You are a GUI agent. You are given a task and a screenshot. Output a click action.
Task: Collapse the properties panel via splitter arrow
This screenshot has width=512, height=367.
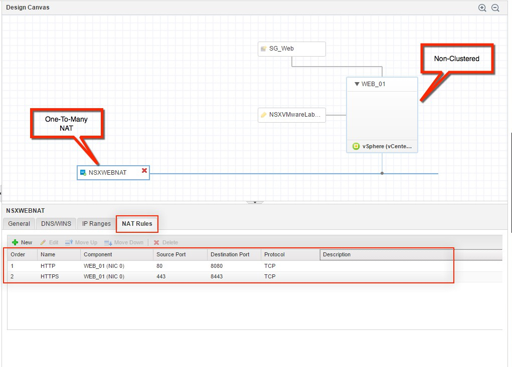click(255, 202)
